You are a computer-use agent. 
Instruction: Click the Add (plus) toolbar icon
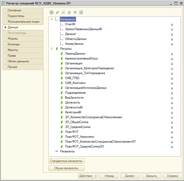52,12
